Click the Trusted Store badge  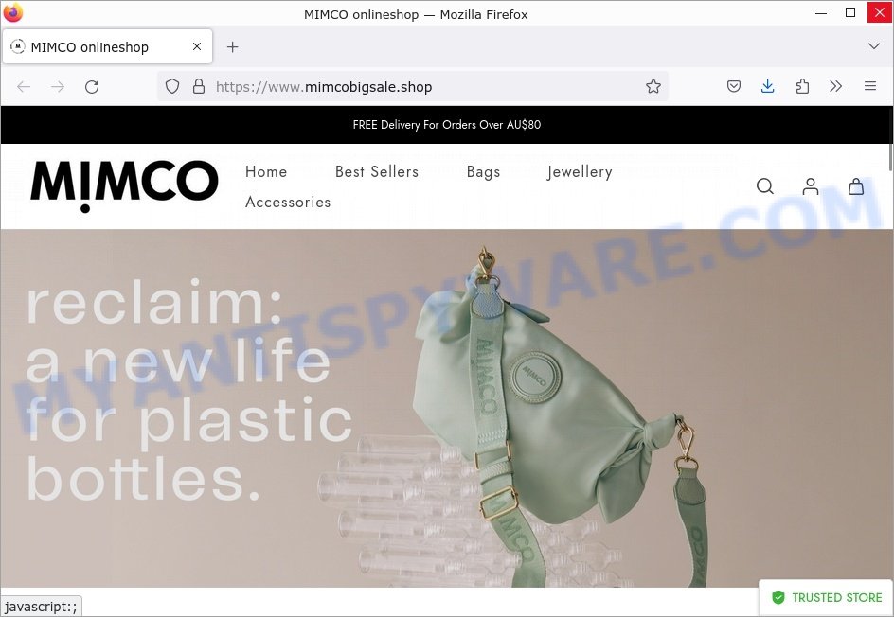pos(826,598)
